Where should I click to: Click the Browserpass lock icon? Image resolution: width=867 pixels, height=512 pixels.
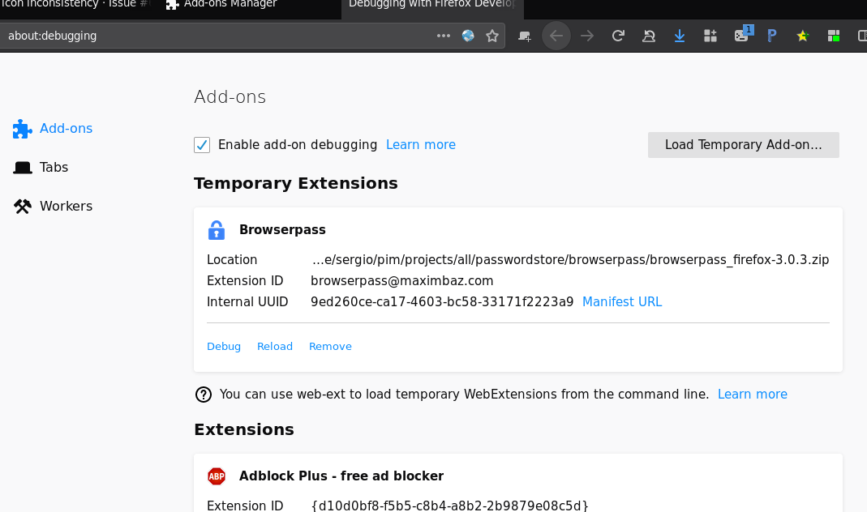[217, 229]
